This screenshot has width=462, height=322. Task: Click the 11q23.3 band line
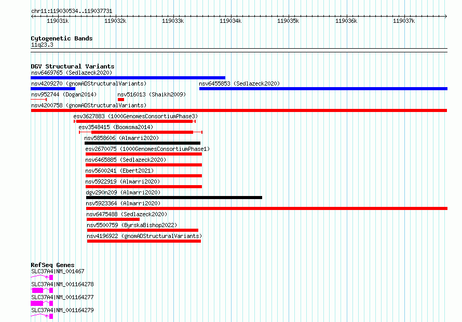click(x=239, y=50)
